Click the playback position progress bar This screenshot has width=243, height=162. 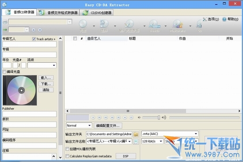205,118
